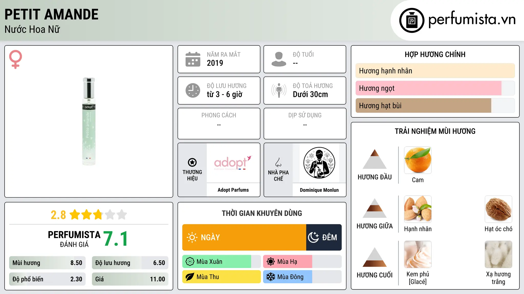Screen dimensions: 524x294
Task: Click the Độ lưu hương 6.50 score row
Action: point(130,263)
